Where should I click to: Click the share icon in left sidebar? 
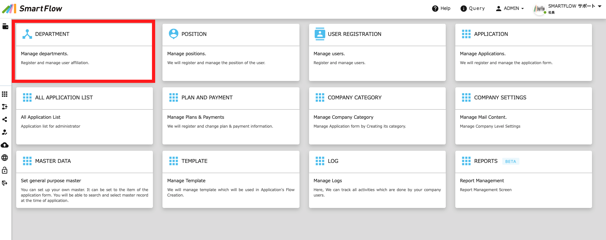coord(5,119)
